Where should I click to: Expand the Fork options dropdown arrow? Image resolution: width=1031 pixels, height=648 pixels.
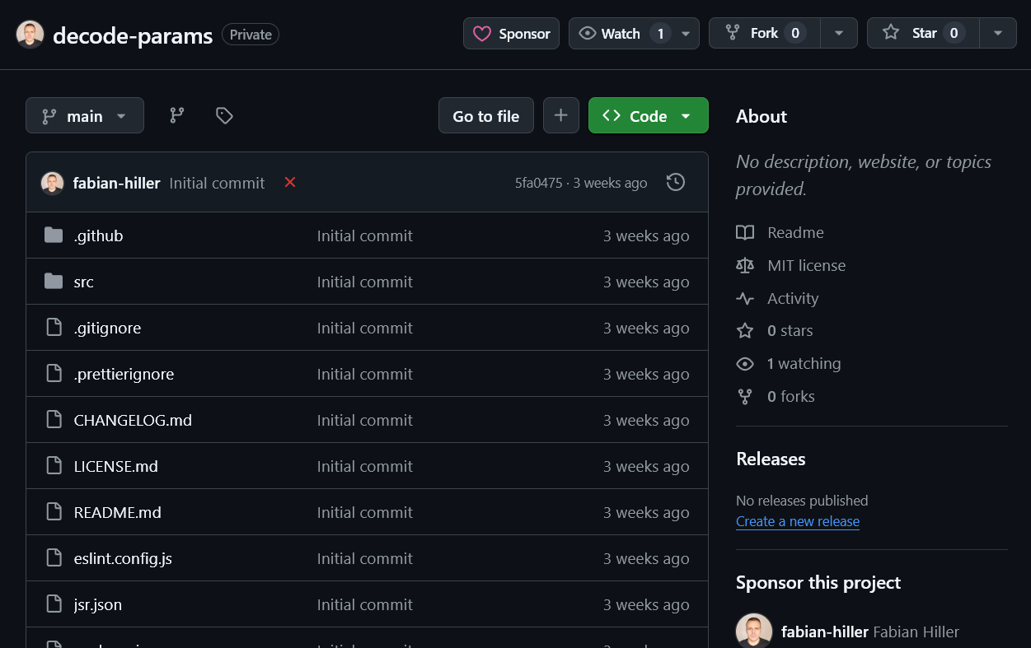pos(839,34)
